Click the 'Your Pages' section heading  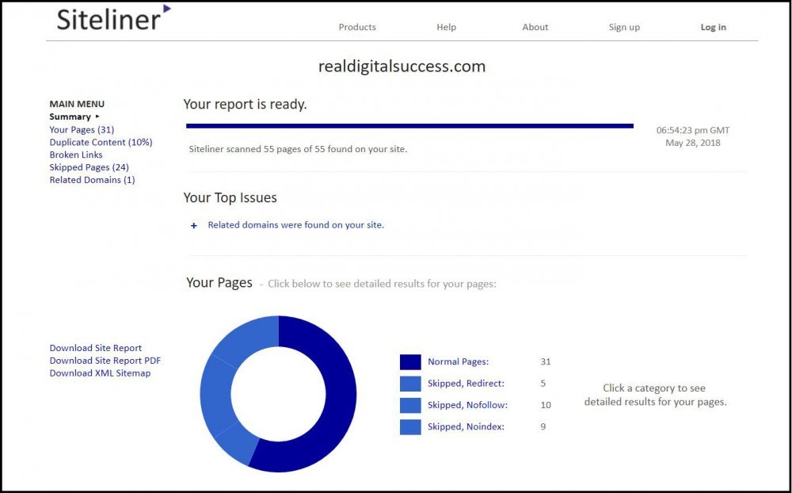click(219, 283)
